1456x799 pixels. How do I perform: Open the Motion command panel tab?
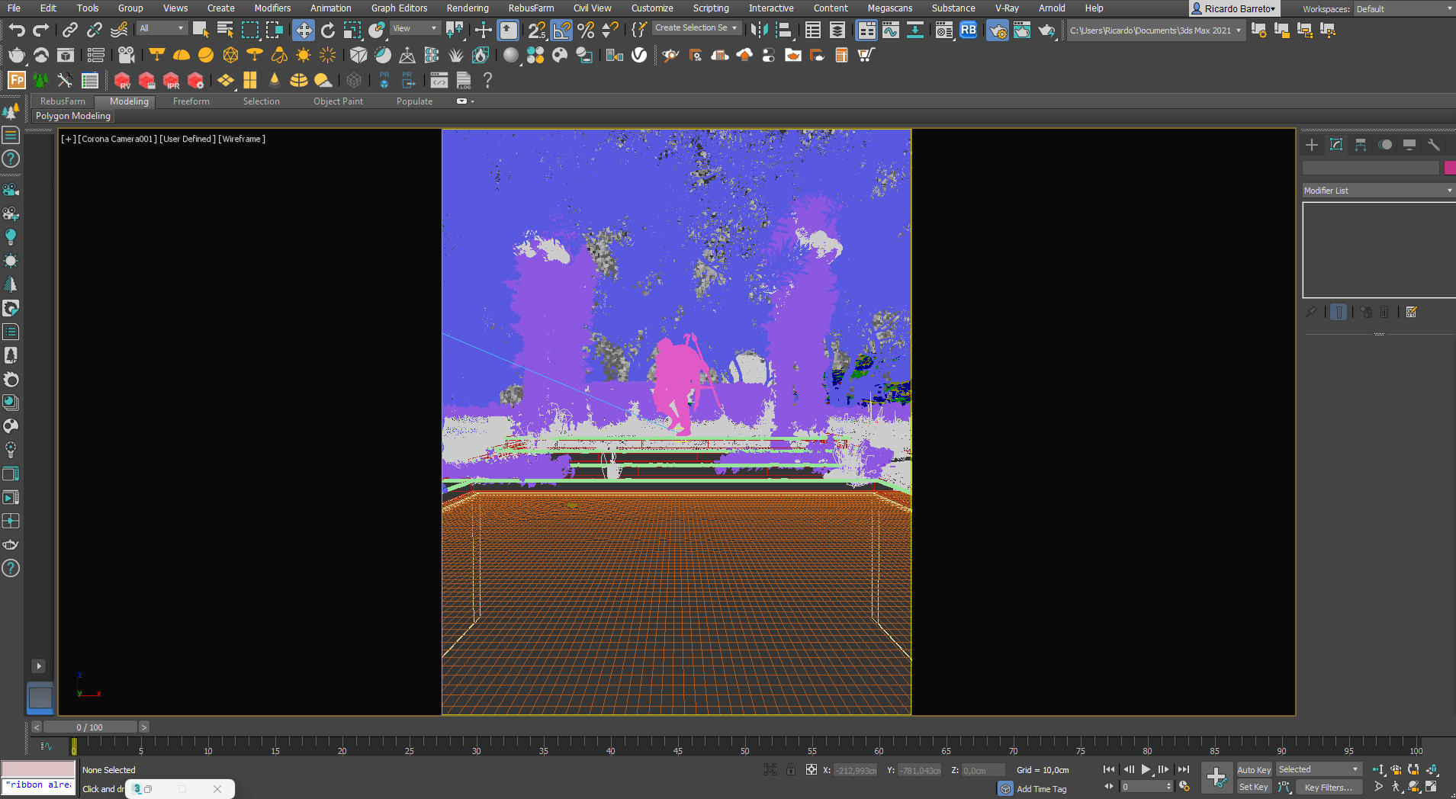(x=1385, y=145)
